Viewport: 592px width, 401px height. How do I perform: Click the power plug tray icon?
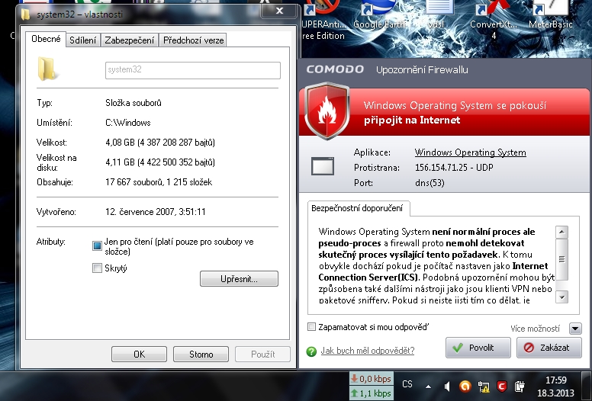click(520, 386)
